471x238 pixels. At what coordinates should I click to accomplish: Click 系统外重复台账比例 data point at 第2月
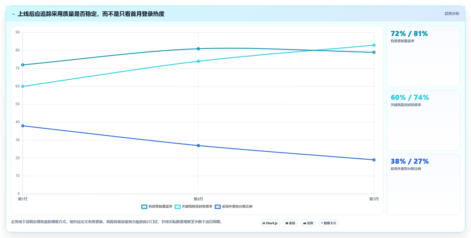[x=198, y=145]
